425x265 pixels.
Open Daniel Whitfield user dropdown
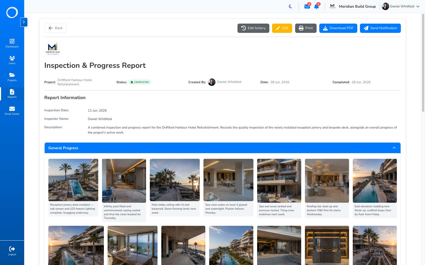[x=401, y=6]
